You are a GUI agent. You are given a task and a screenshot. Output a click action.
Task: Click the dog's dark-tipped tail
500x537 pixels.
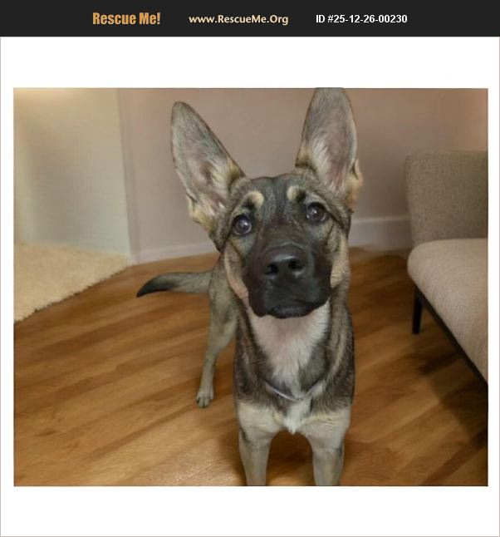174,284
